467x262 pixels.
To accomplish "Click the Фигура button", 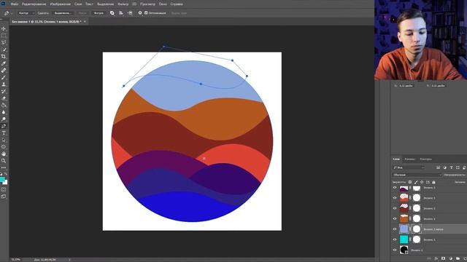I will coord(99,13).
